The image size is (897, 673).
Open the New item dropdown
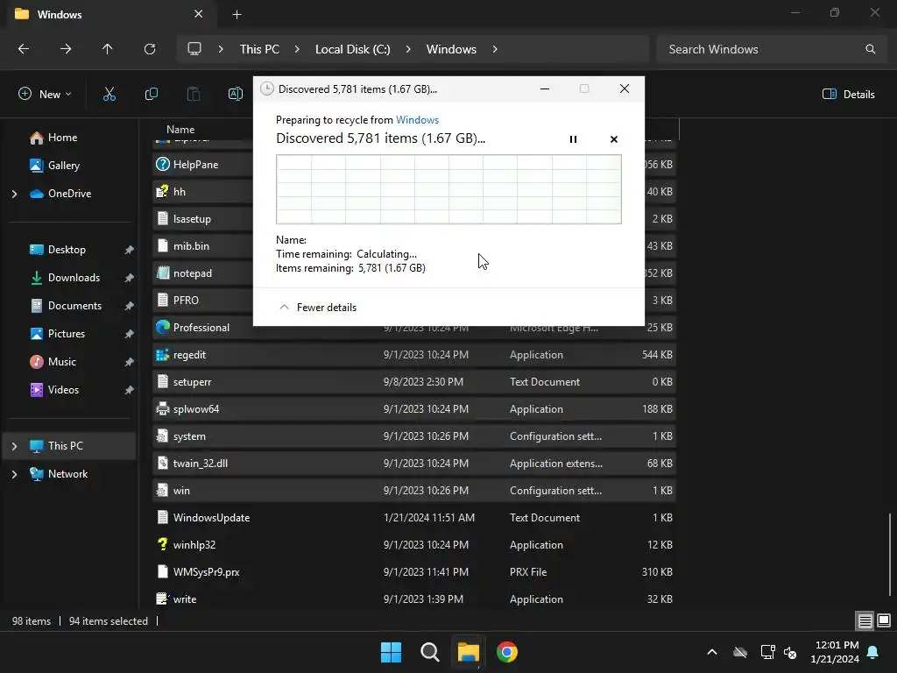(x=45, y=94)
